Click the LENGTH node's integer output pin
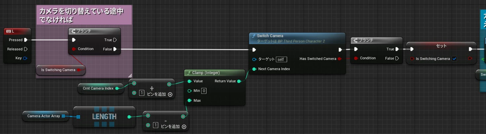The width and height of the screenshot is (486, 134). (x=129, y=117)
